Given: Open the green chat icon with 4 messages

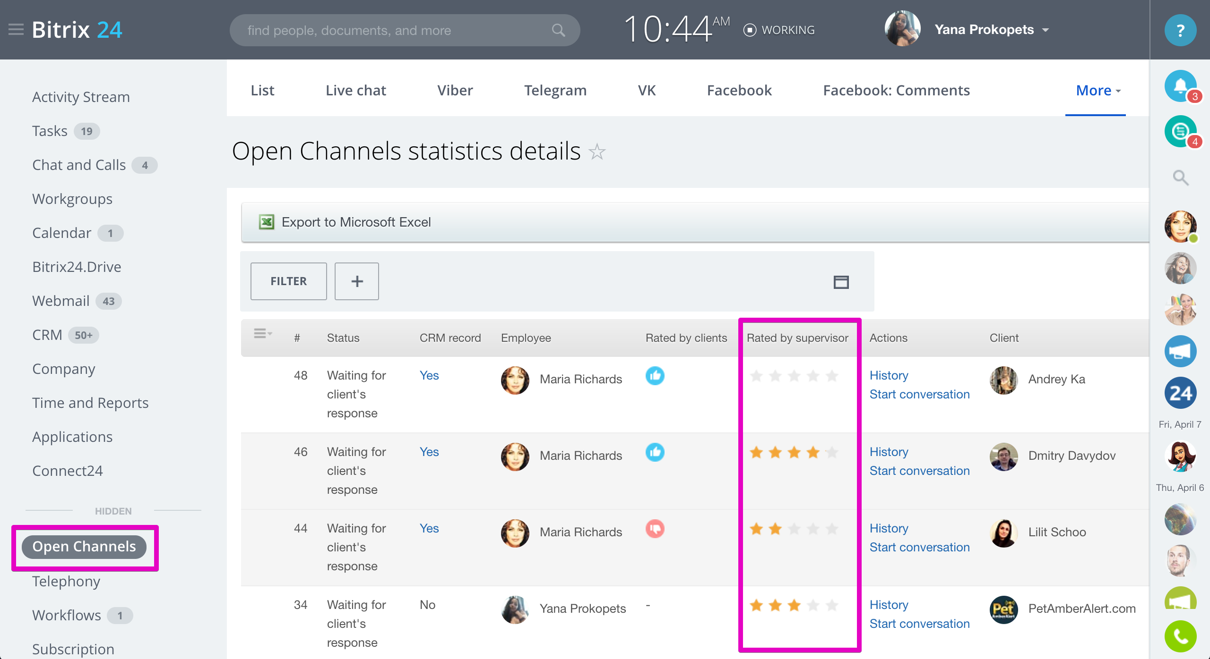Looking at the screenshot, I should point(1180,131).
